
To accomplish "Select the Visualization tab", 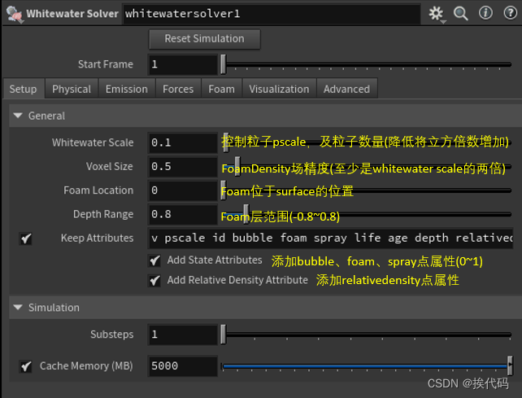I will click(279, 89).
